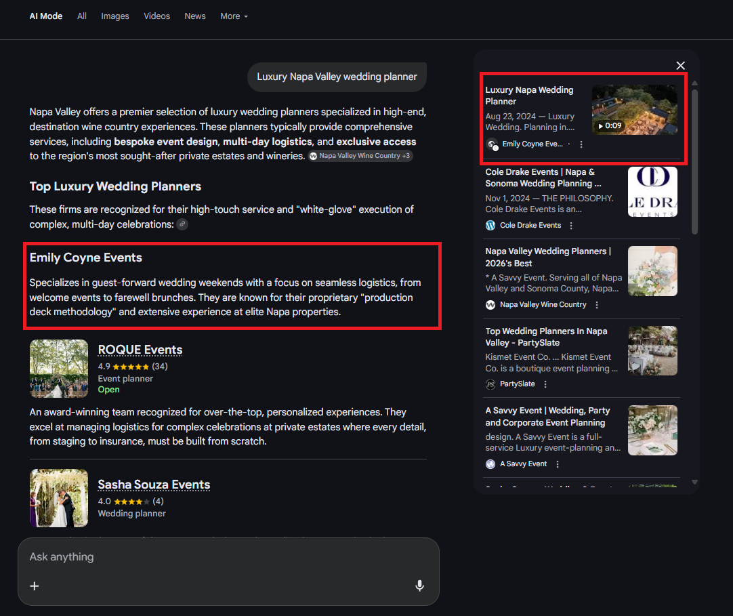Switch to the News tab

(x=195, y=16)
